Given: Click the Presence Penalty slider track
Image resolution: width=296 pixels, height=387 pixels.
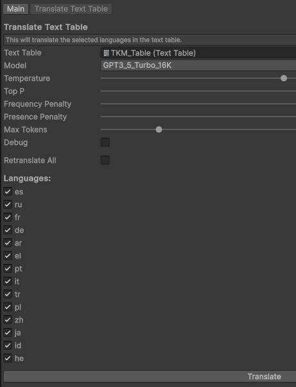Looking at the screenshot, I should pyautogui.click(x=198, y=117).
